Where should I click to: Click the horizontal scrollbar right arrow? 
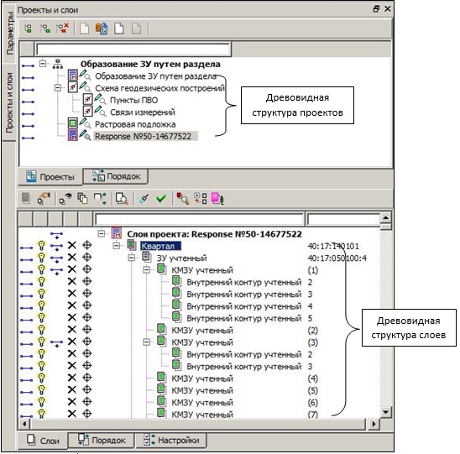pos(374,424)
